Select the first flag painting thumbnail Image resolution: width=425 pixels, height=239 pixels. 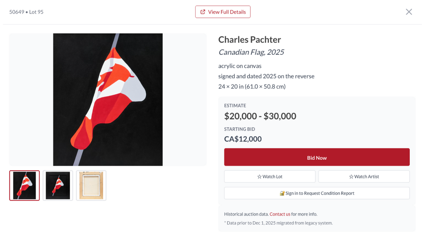[25, 185]
